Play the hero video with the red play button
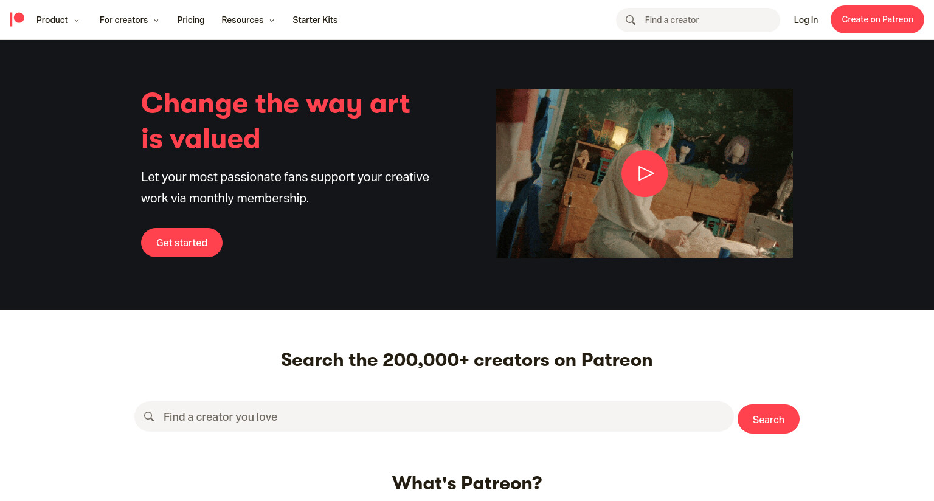 (x=645, y=173)
